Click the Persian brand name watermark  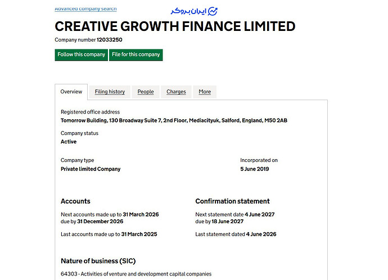click(188, 11)
